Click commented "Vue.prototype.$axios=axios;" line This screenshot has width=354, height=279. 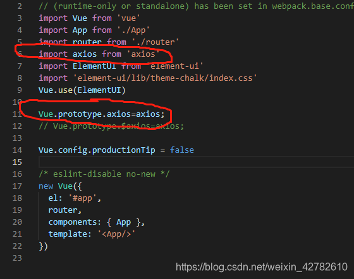[x=111, y=126]
